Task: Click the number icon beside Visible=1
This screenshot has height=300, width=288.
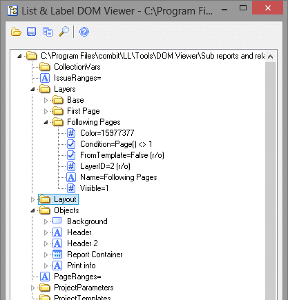Action: point(71,188)
